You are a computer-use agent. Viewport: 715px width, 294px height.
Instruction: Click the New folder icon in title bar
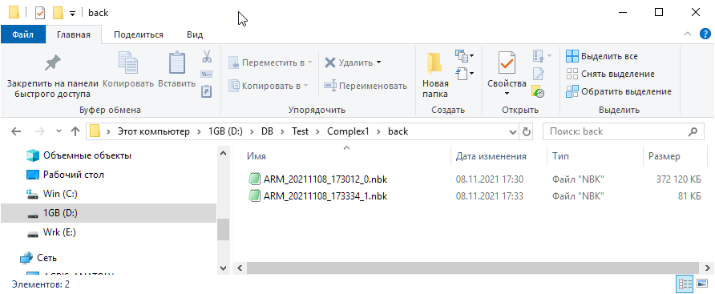tap(58, 12)
